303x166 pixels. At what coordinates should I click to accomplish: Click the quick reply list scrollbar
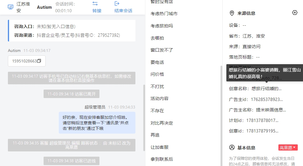(x=221, y=116)
